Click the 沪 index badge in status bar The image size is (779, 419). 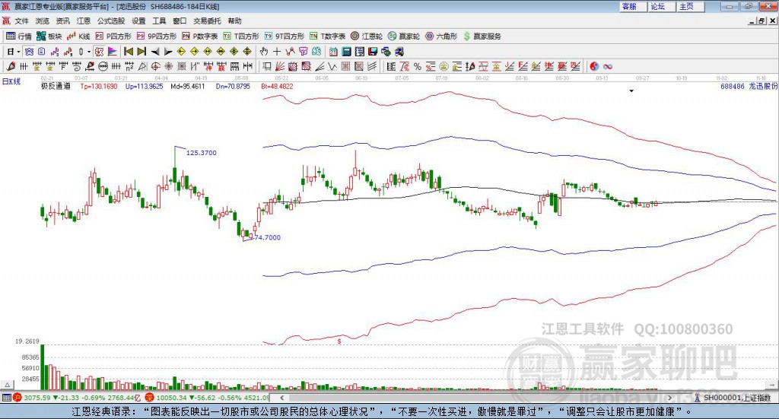(17, 398)
